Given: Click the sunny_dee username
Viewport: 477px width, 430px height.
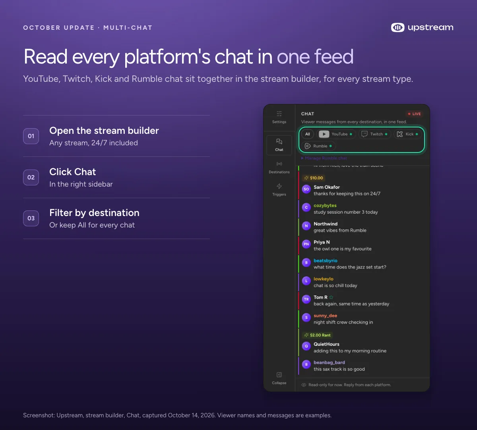Looking at the screenshot, I should (326, 316).
